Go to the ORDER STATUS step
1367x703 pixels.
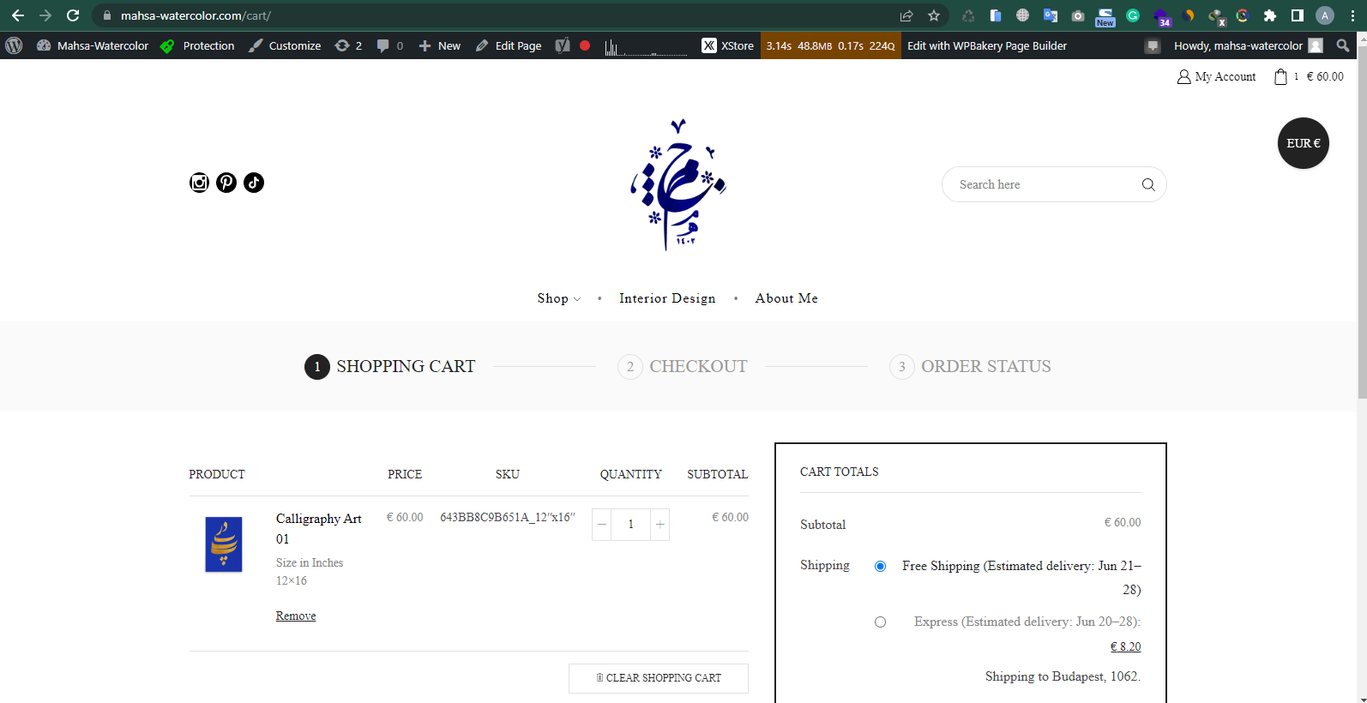[x=970, y=367]
